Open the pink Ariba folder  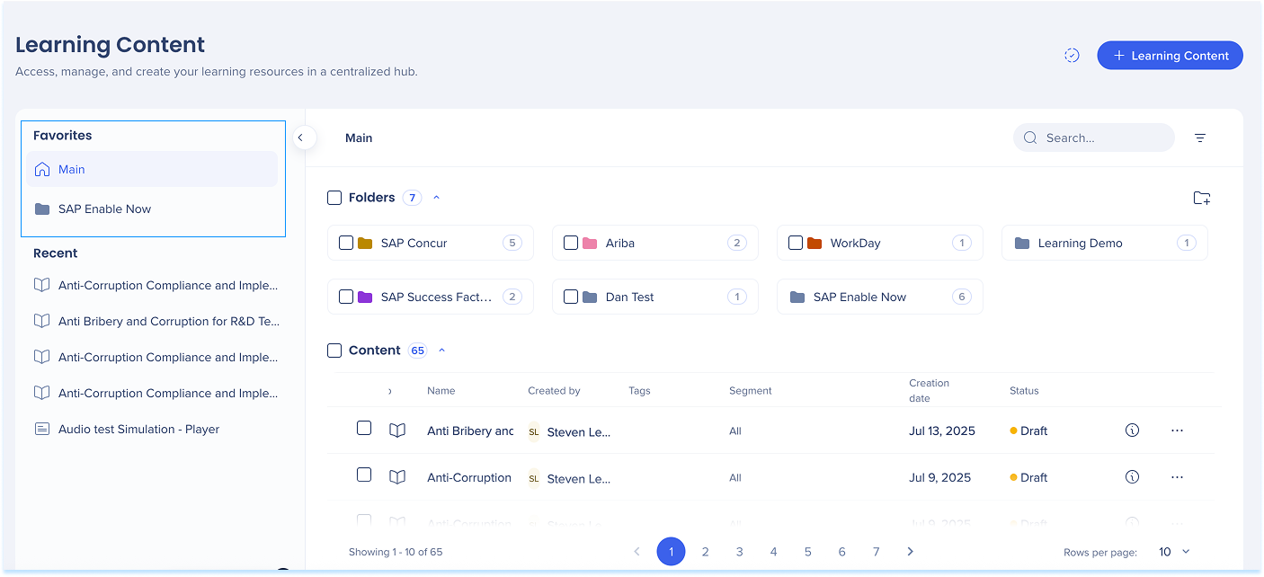619,243
